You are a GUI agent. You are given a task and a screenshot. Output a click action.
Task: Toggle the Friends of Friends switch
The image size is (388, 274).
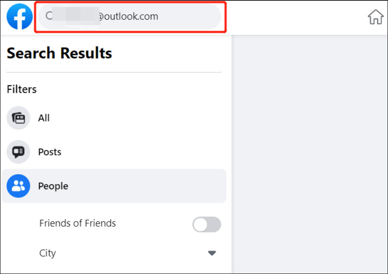point(207,224)
